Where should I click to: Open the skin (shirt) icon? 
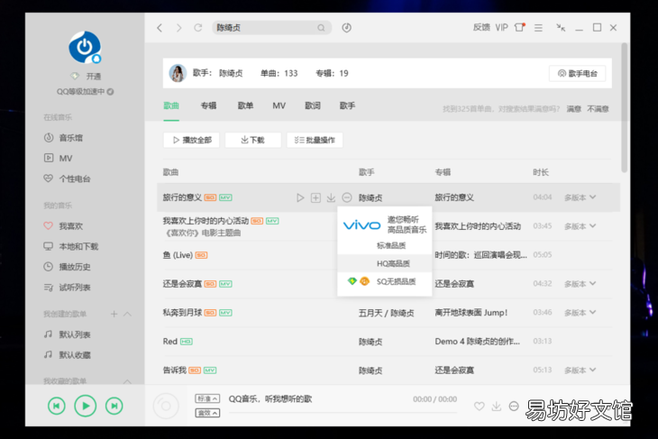[x=519, y=27]
